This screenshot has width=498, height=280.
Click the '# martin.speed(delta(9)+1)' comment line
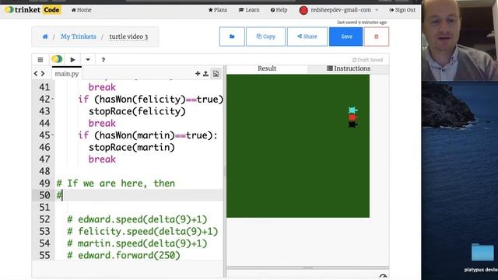tap(137, 243)
